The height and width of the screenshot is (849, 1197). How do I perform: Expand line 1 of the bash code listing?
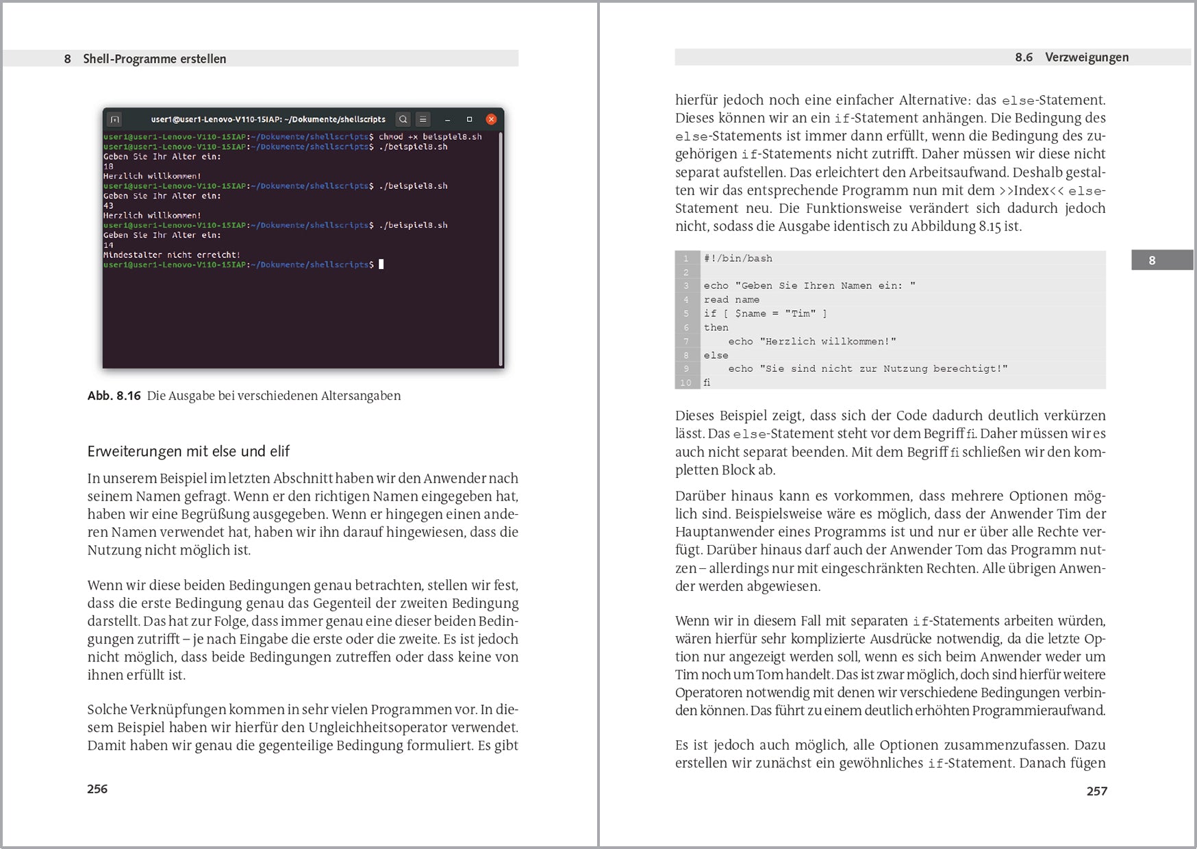coord(736,258)
